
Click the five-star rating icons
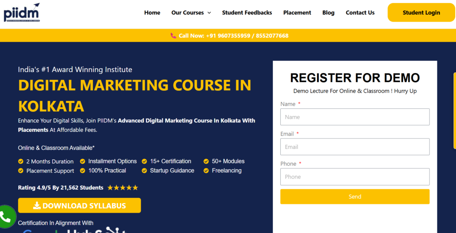tap(123, 188)
